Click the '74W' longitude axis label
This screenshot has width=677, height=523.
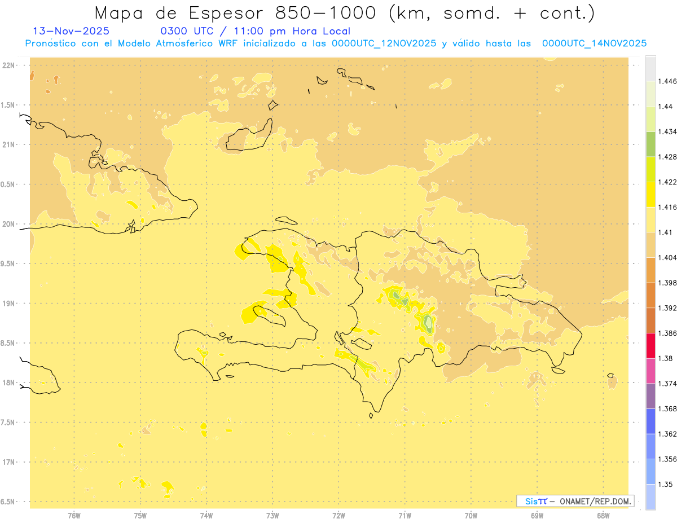206,515
